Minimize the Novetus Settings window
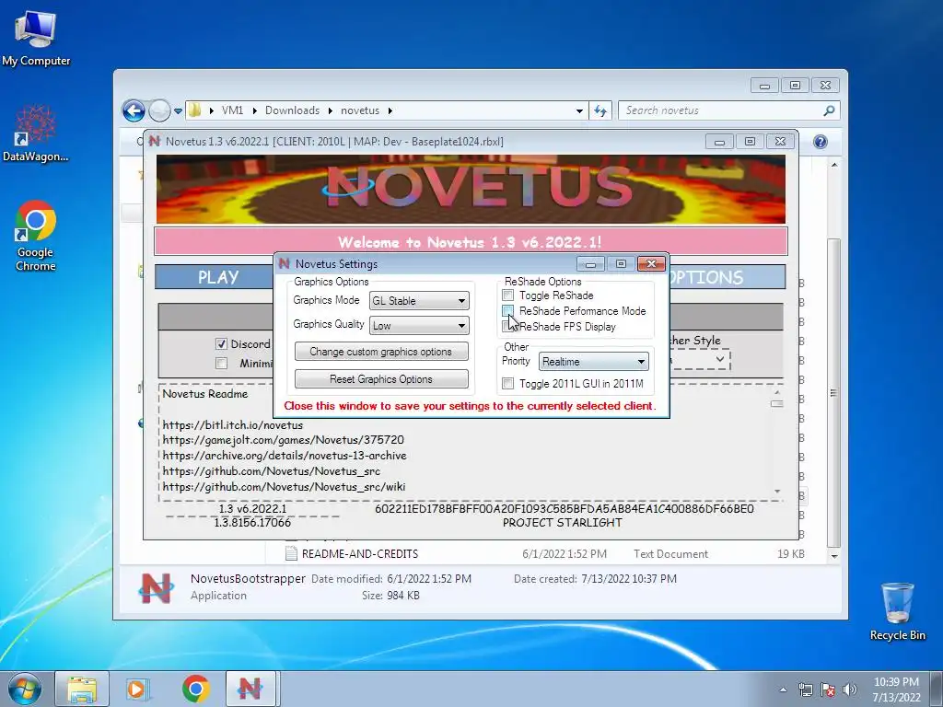943x707 pixels. pyautogui.click(x=590, y=264)
